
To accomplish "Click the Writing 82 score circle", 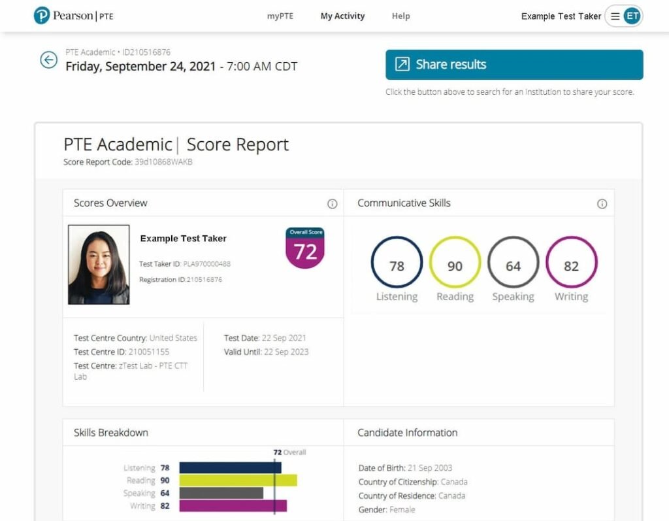I will point(571,261).
